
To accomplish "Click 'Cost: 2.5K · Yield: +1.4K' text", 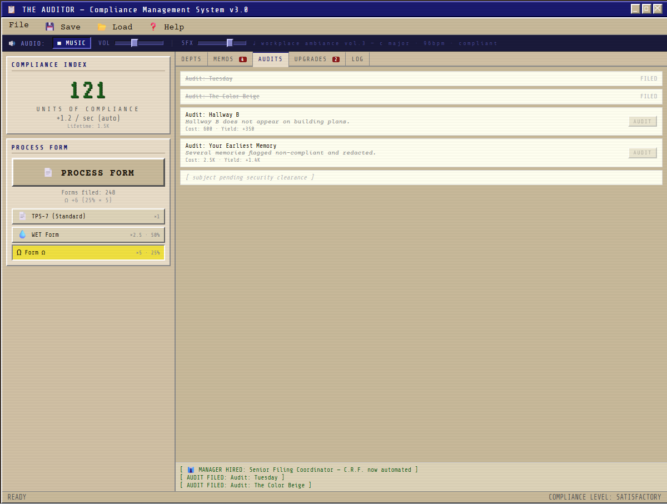I will (222, 160).
